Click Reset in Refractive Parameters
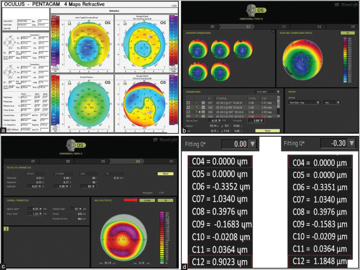 (166, 174)
